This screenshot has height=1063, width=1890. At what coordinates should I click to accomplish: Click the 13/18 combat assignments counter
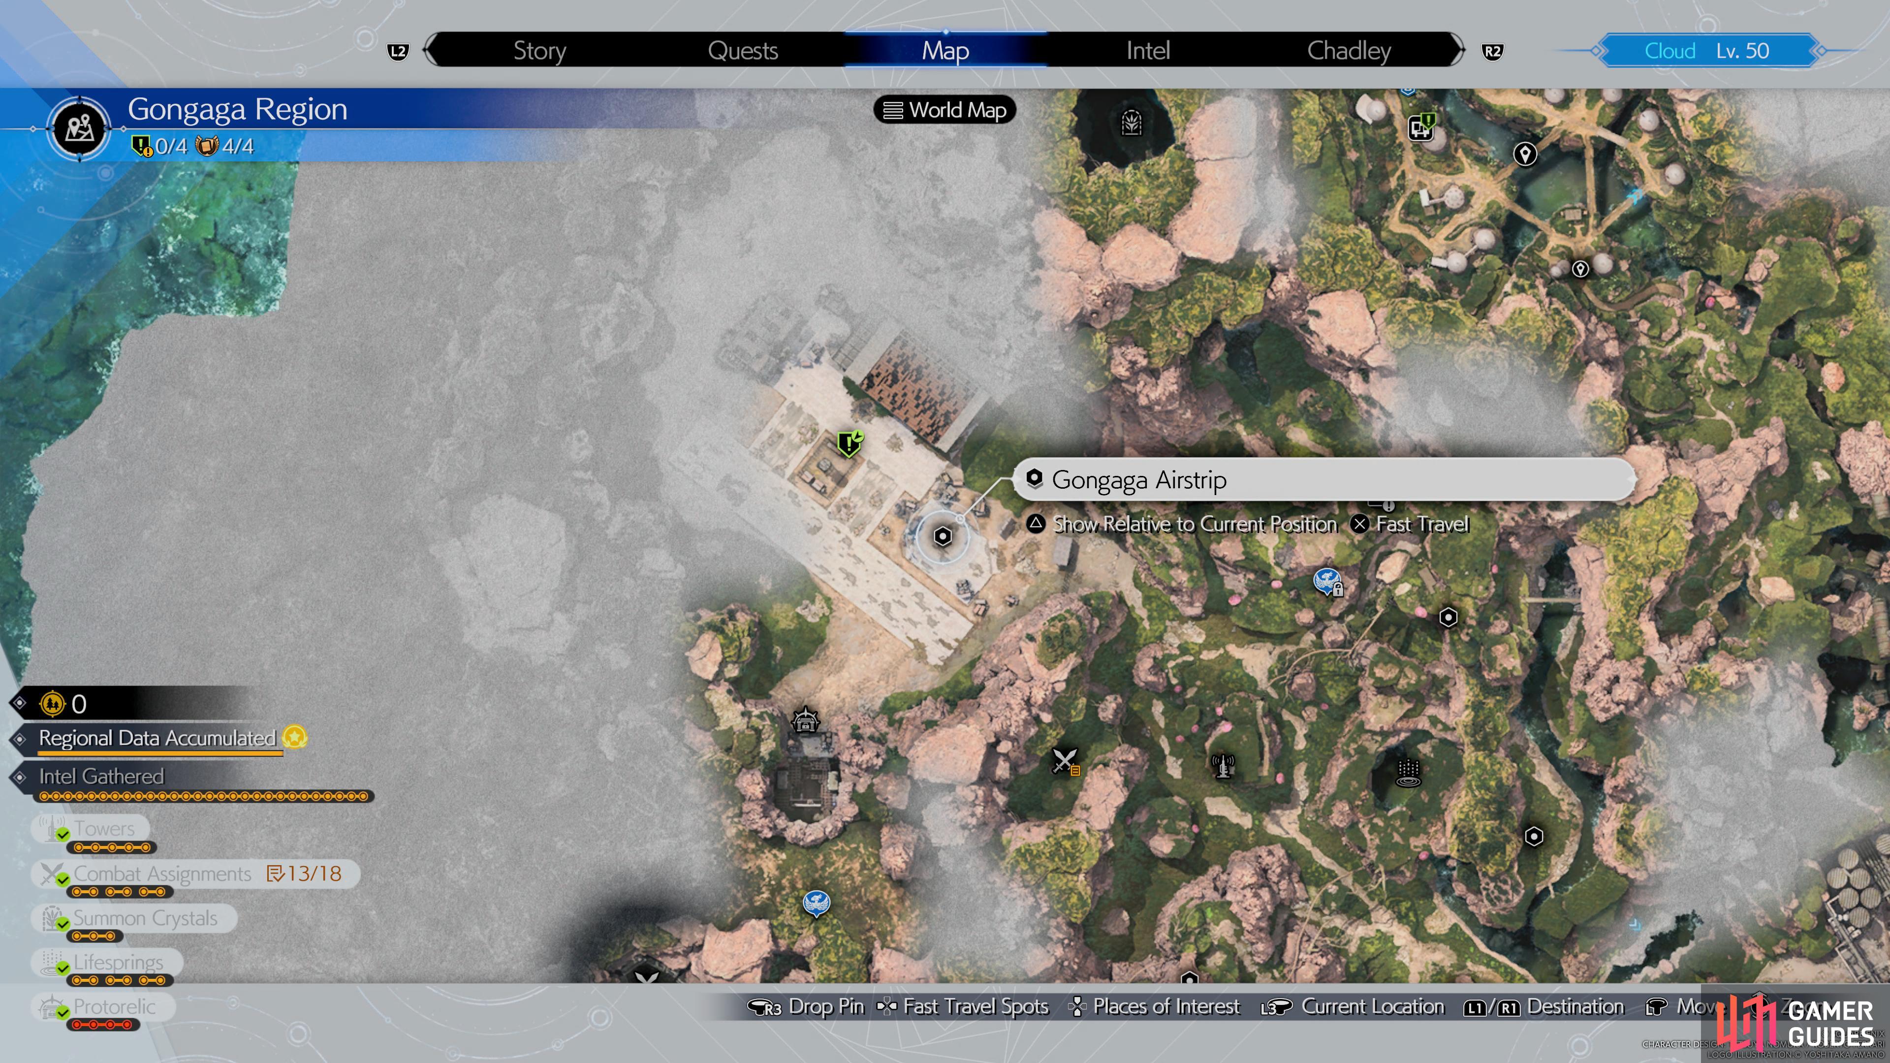click(305, 874)
